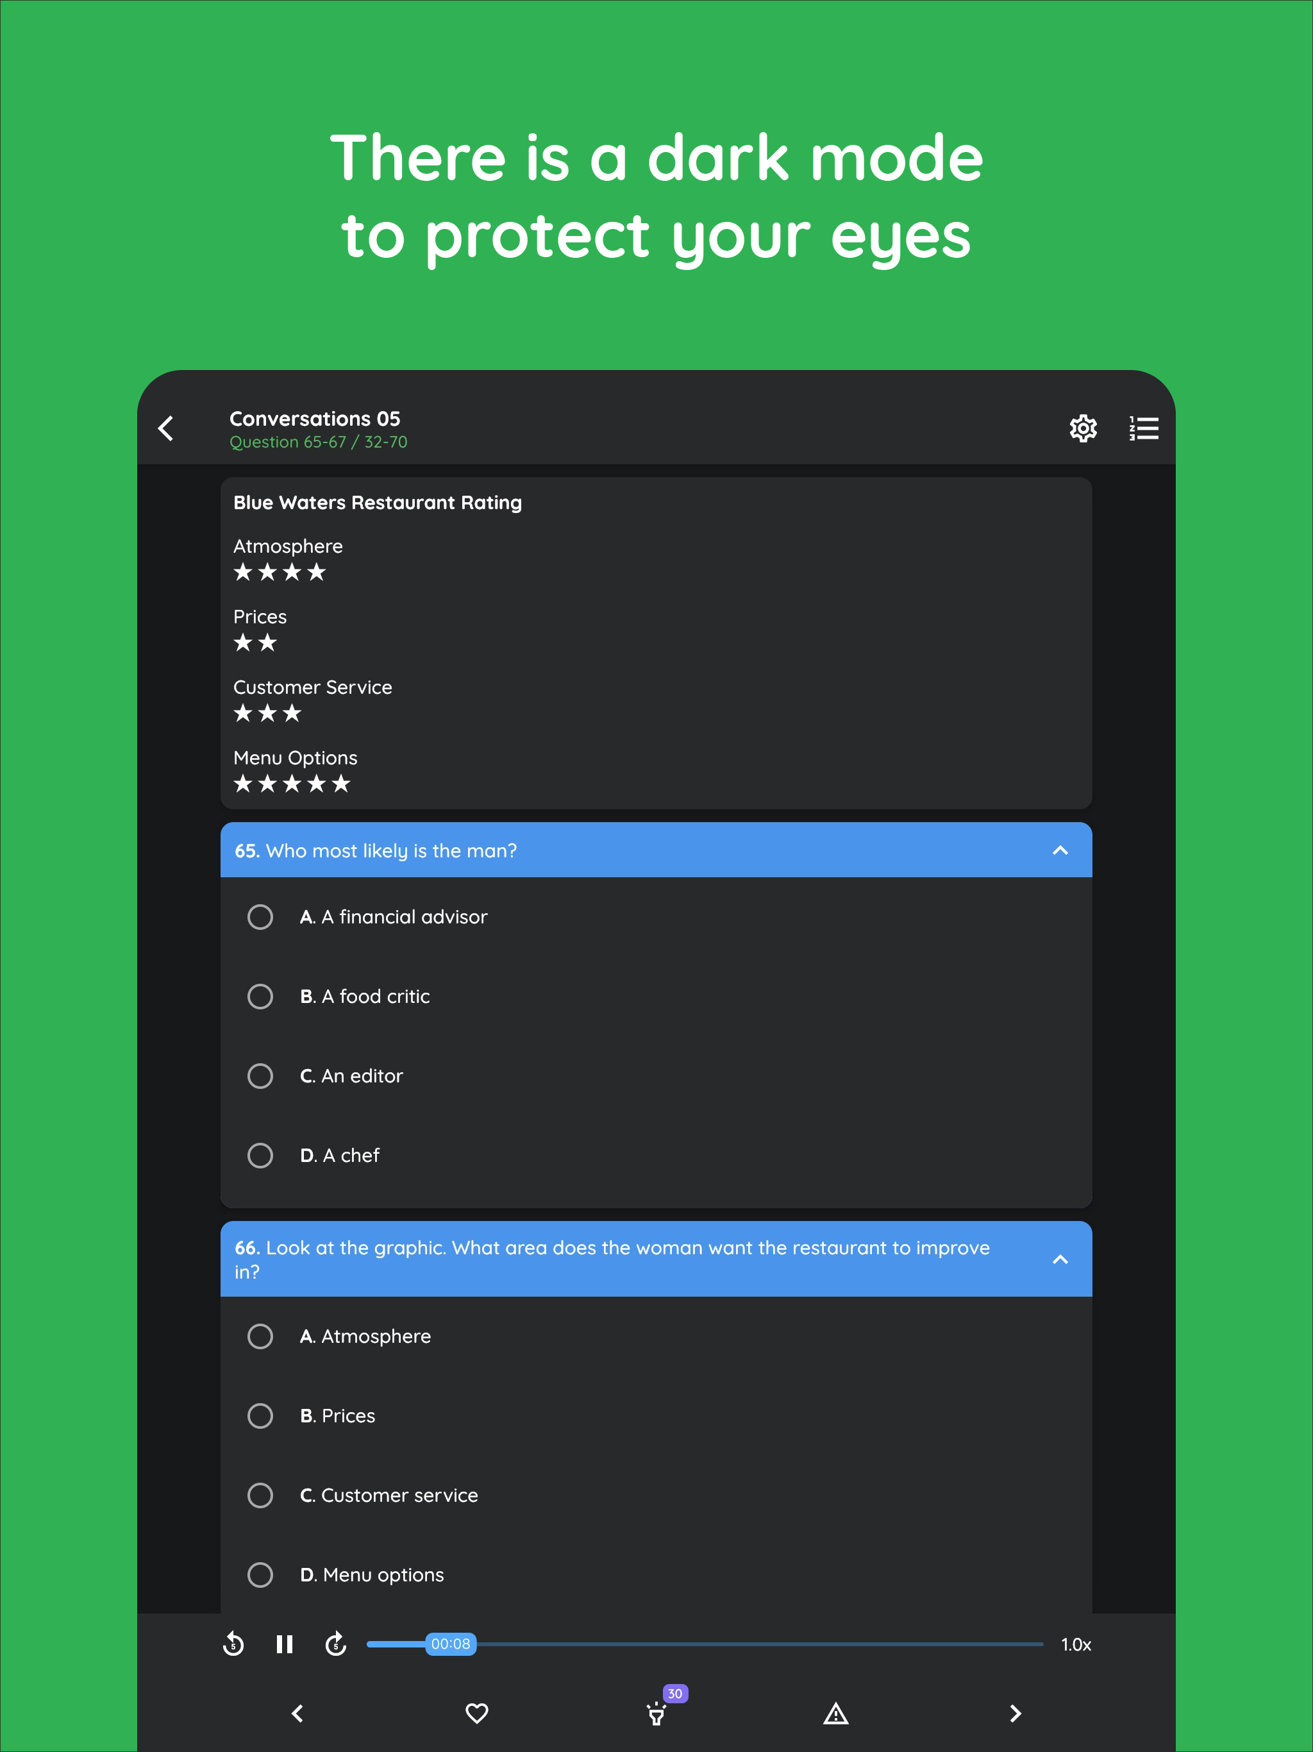Click the audio progress slider handle at 00:08
The height and width of the screenshot is (1752, 1313).
(451, 1644)
